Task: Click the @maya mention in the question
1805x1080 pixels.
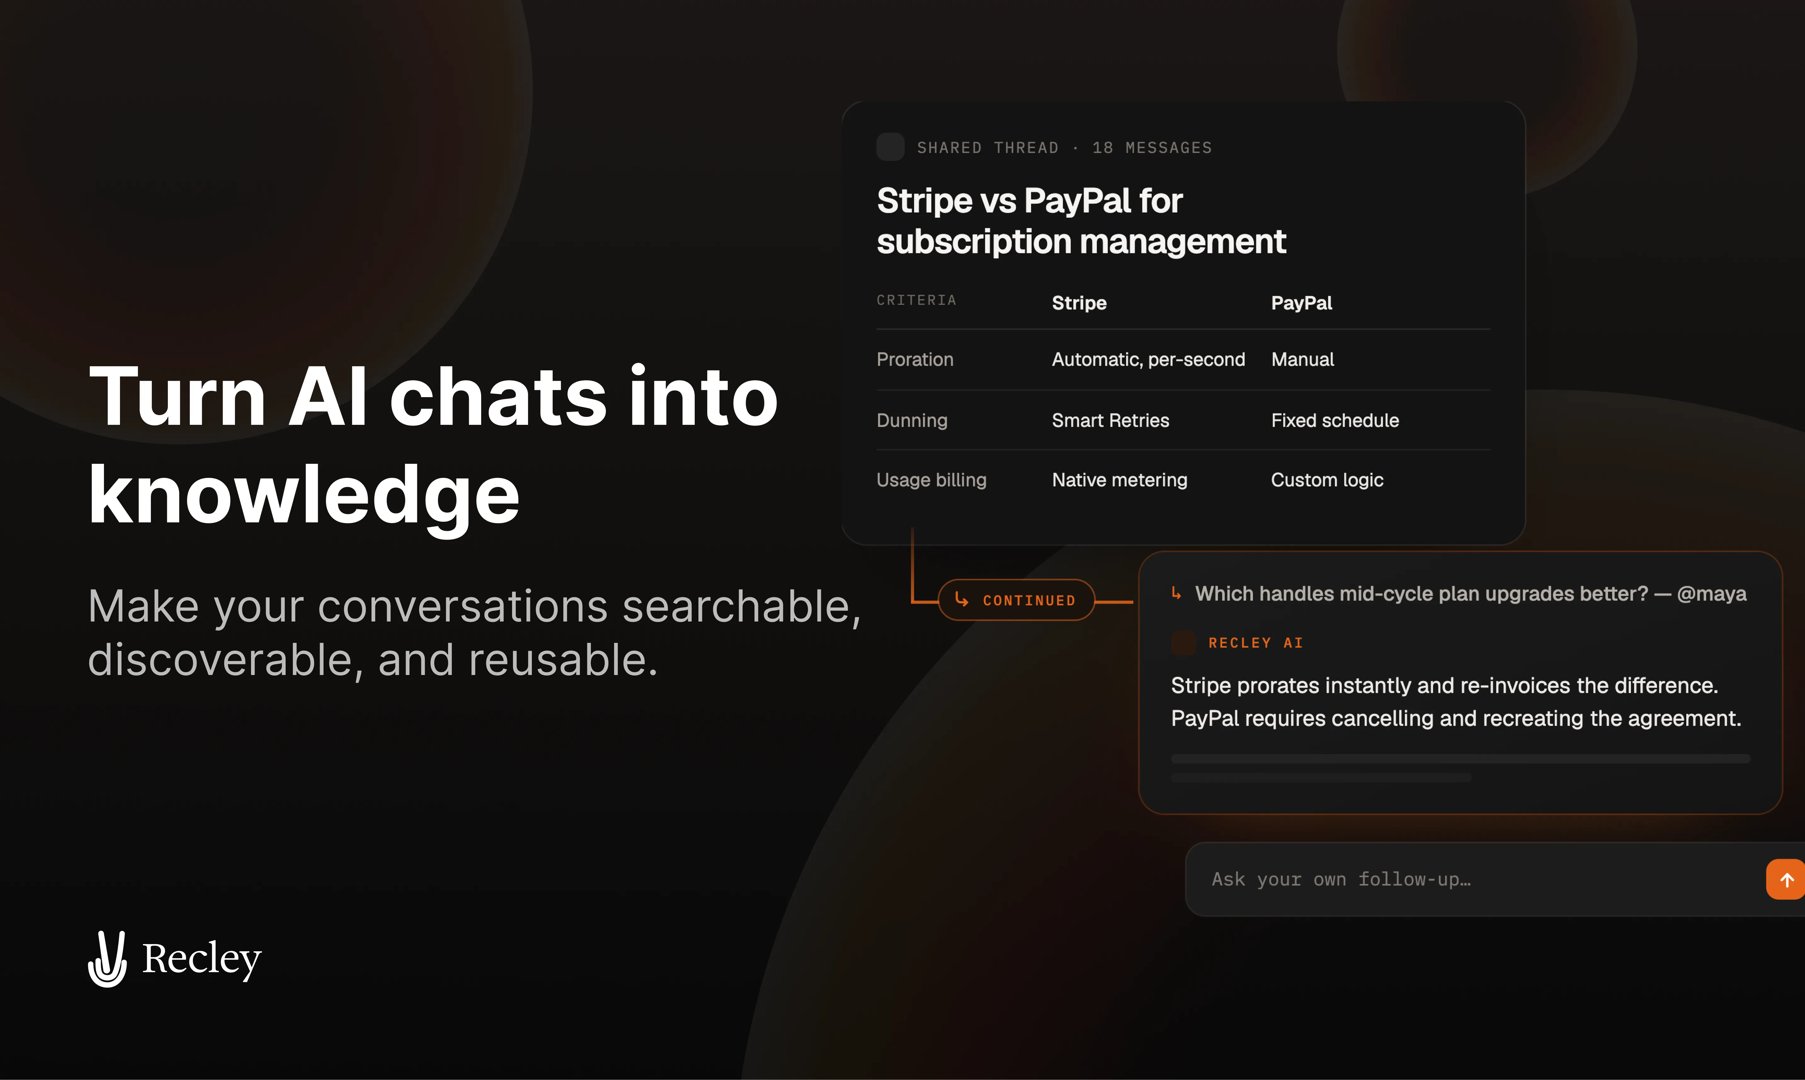Action: coord(1711,594)
